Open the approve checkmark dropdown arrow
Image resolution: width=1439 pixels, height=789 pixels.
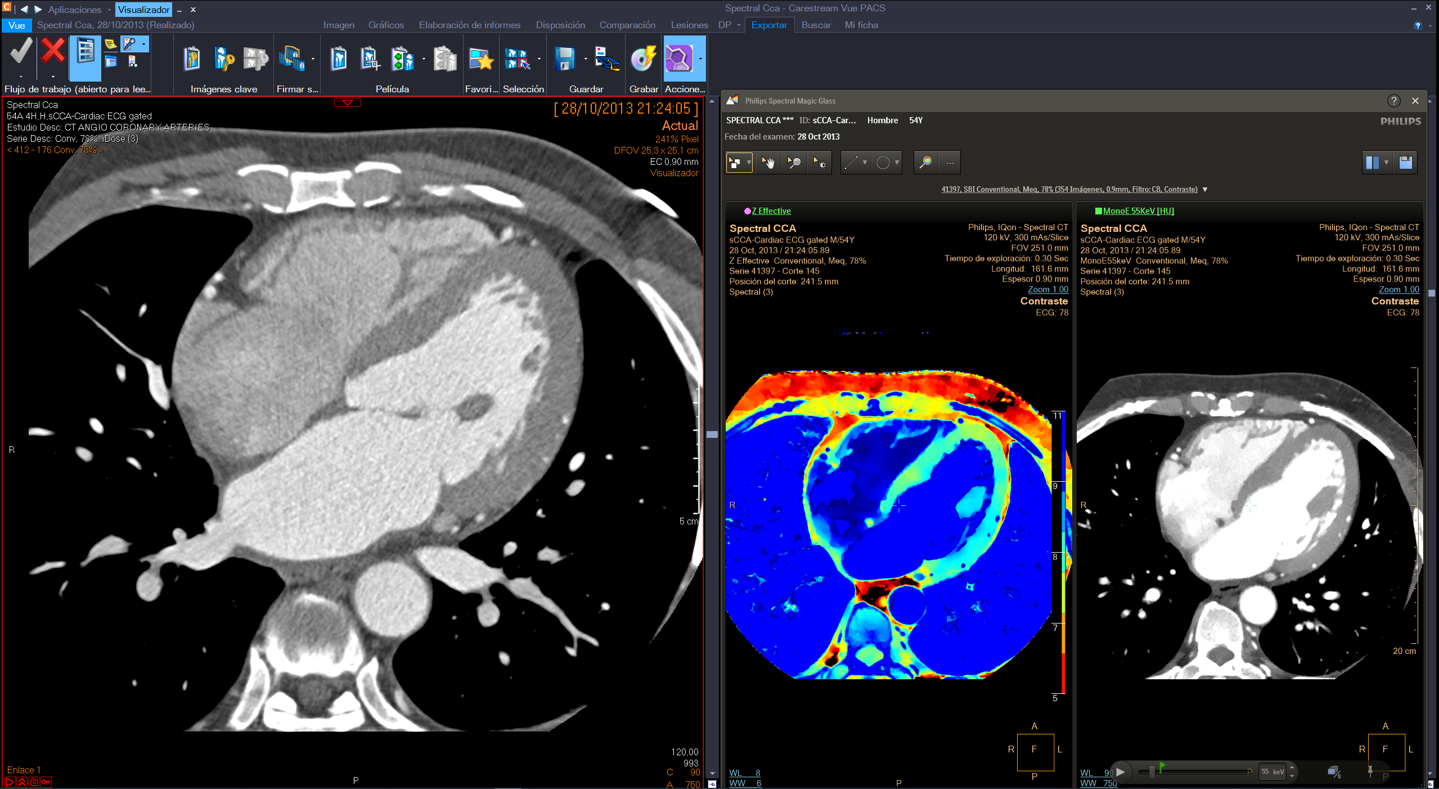21,77
